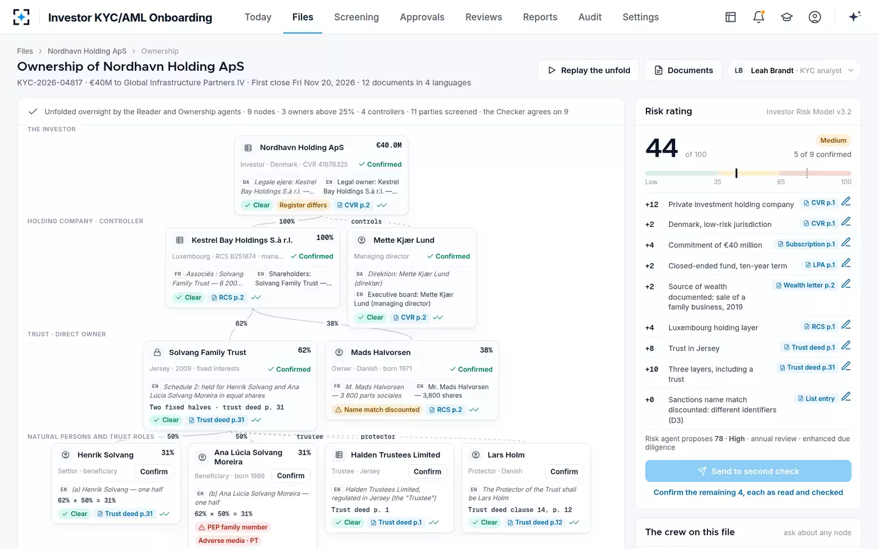This screenshot has width=879, height=549.
Task: Confirm the Lars Holm node
Action: 564,472
